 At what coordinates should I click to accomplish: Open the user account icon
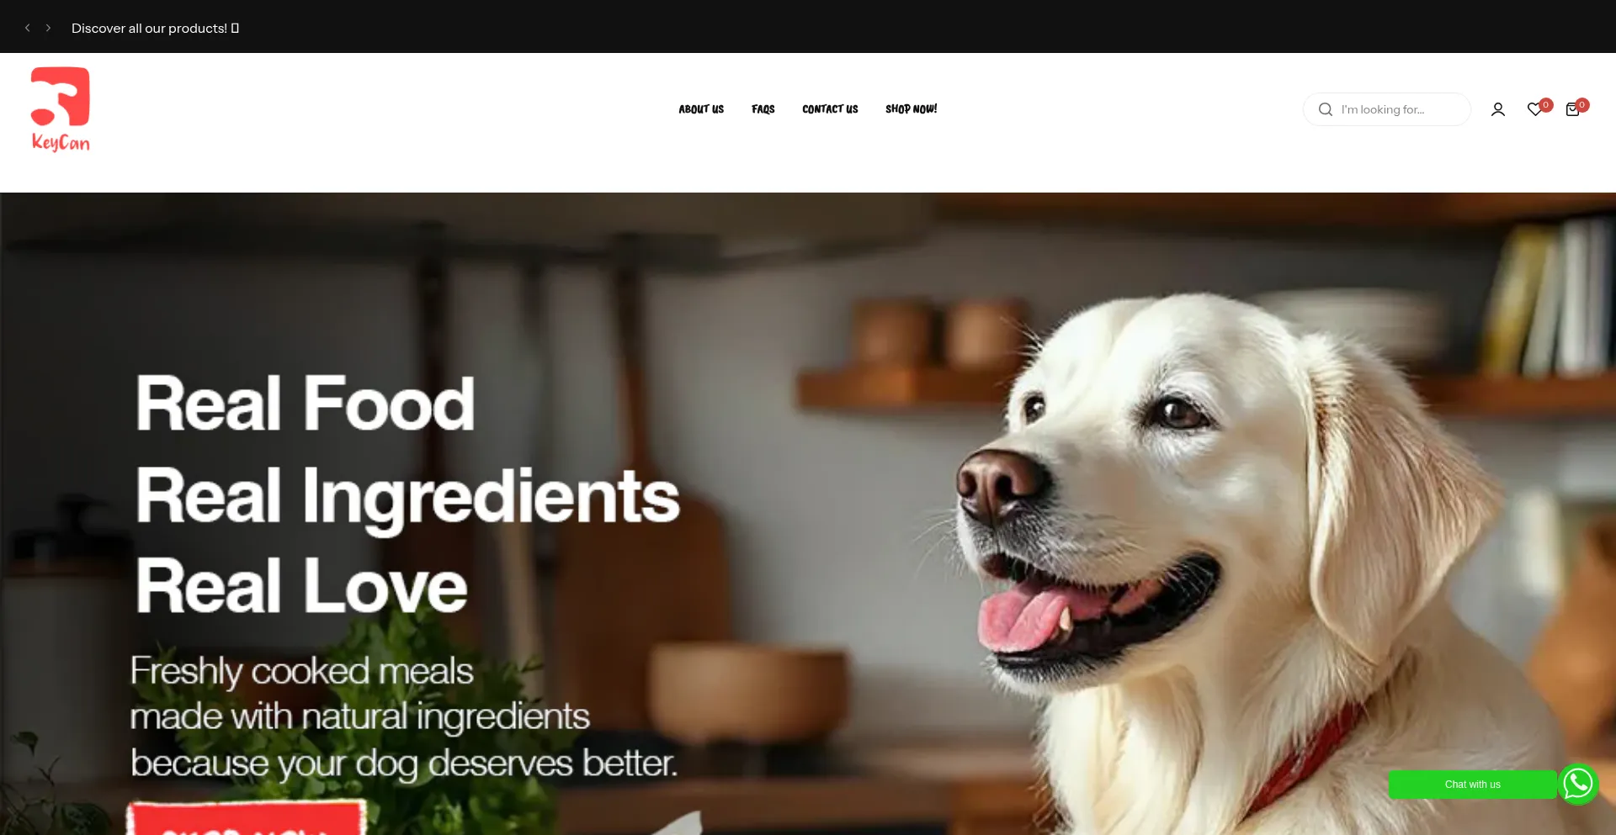[1498, 109]
